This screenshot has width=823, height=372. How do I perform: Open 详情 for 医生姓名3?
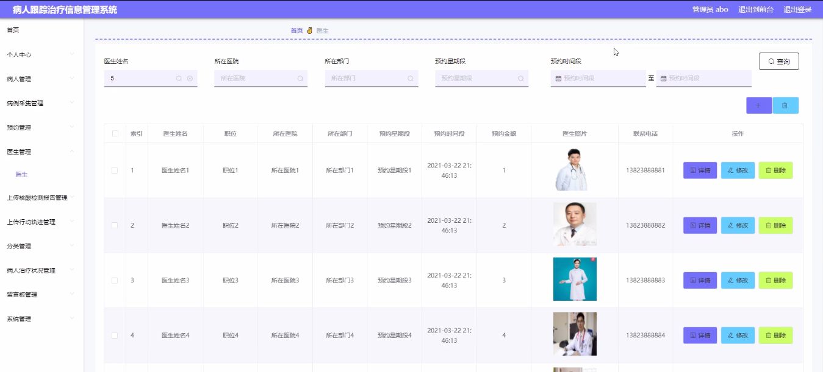pos(700,280)
